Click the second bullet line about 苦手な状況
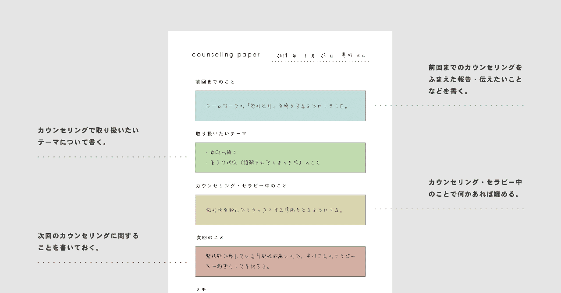The width and height of the screenshot is (561, 293). (x=263, y=163)
